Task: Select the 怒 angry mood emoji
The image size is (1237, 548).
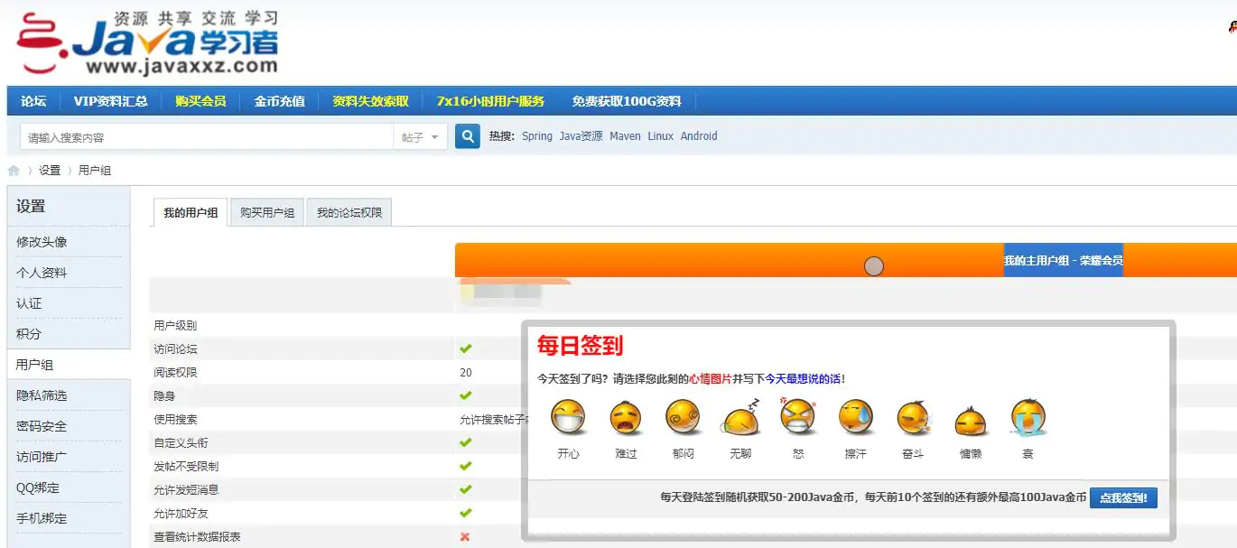Action: [x=797, y=416]
